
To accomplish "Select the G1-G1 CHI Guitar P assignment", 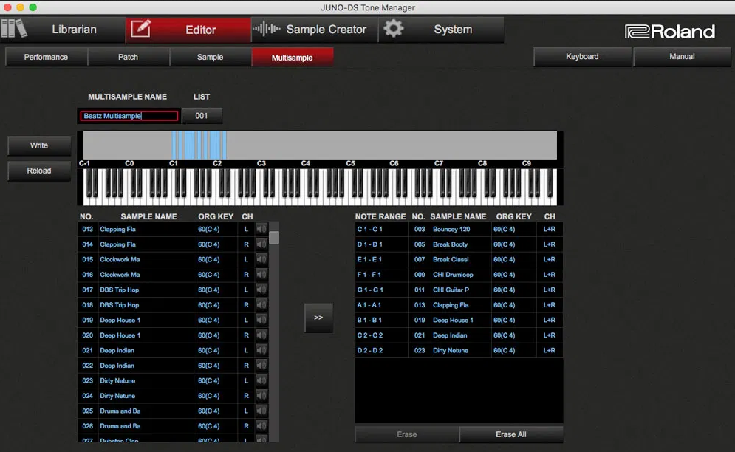I will 459,290.
